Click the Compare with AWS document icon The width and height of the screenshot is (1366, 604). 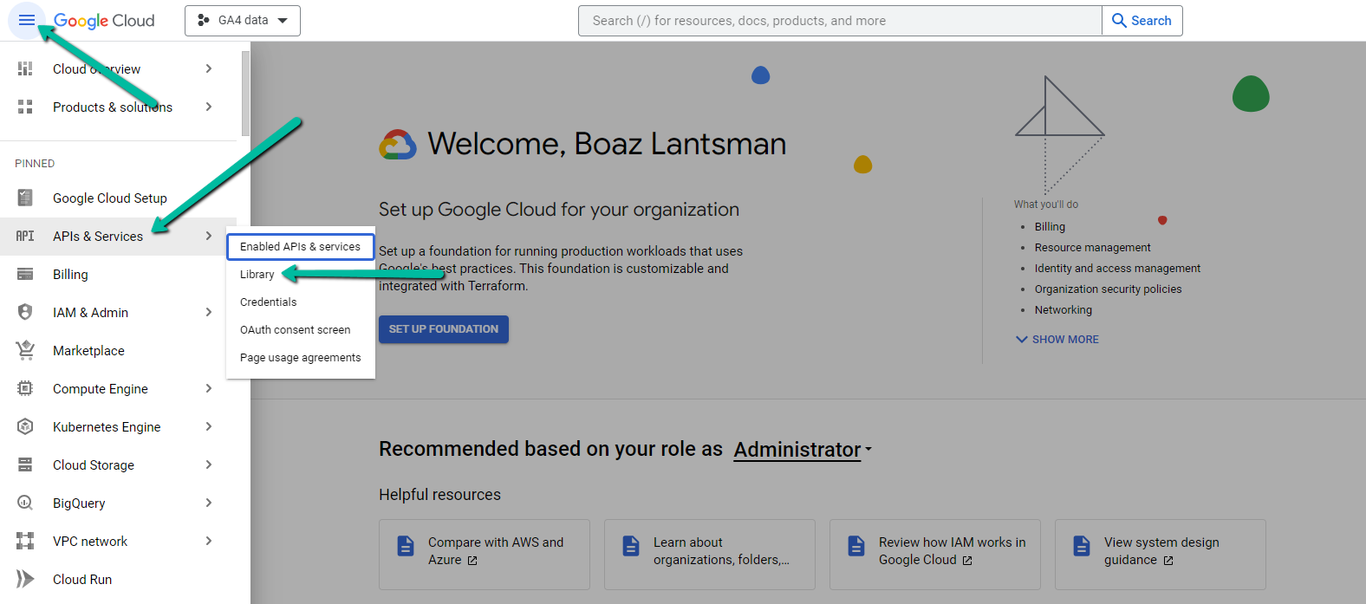(406, 546)
